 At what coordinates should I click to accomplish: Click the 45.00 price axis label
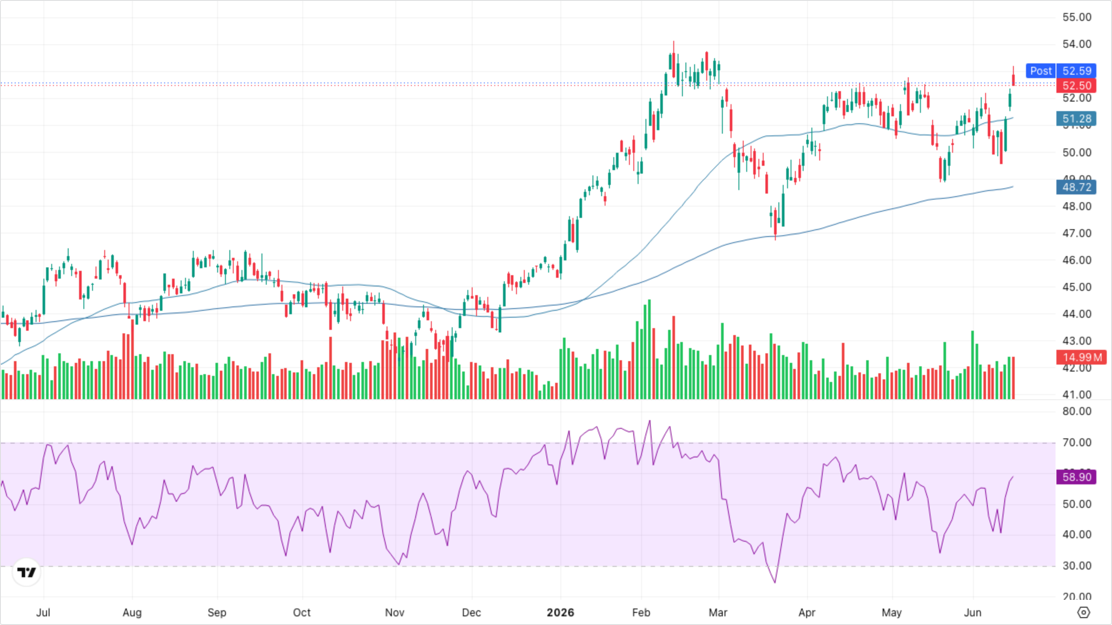[x=1077, y=287]
